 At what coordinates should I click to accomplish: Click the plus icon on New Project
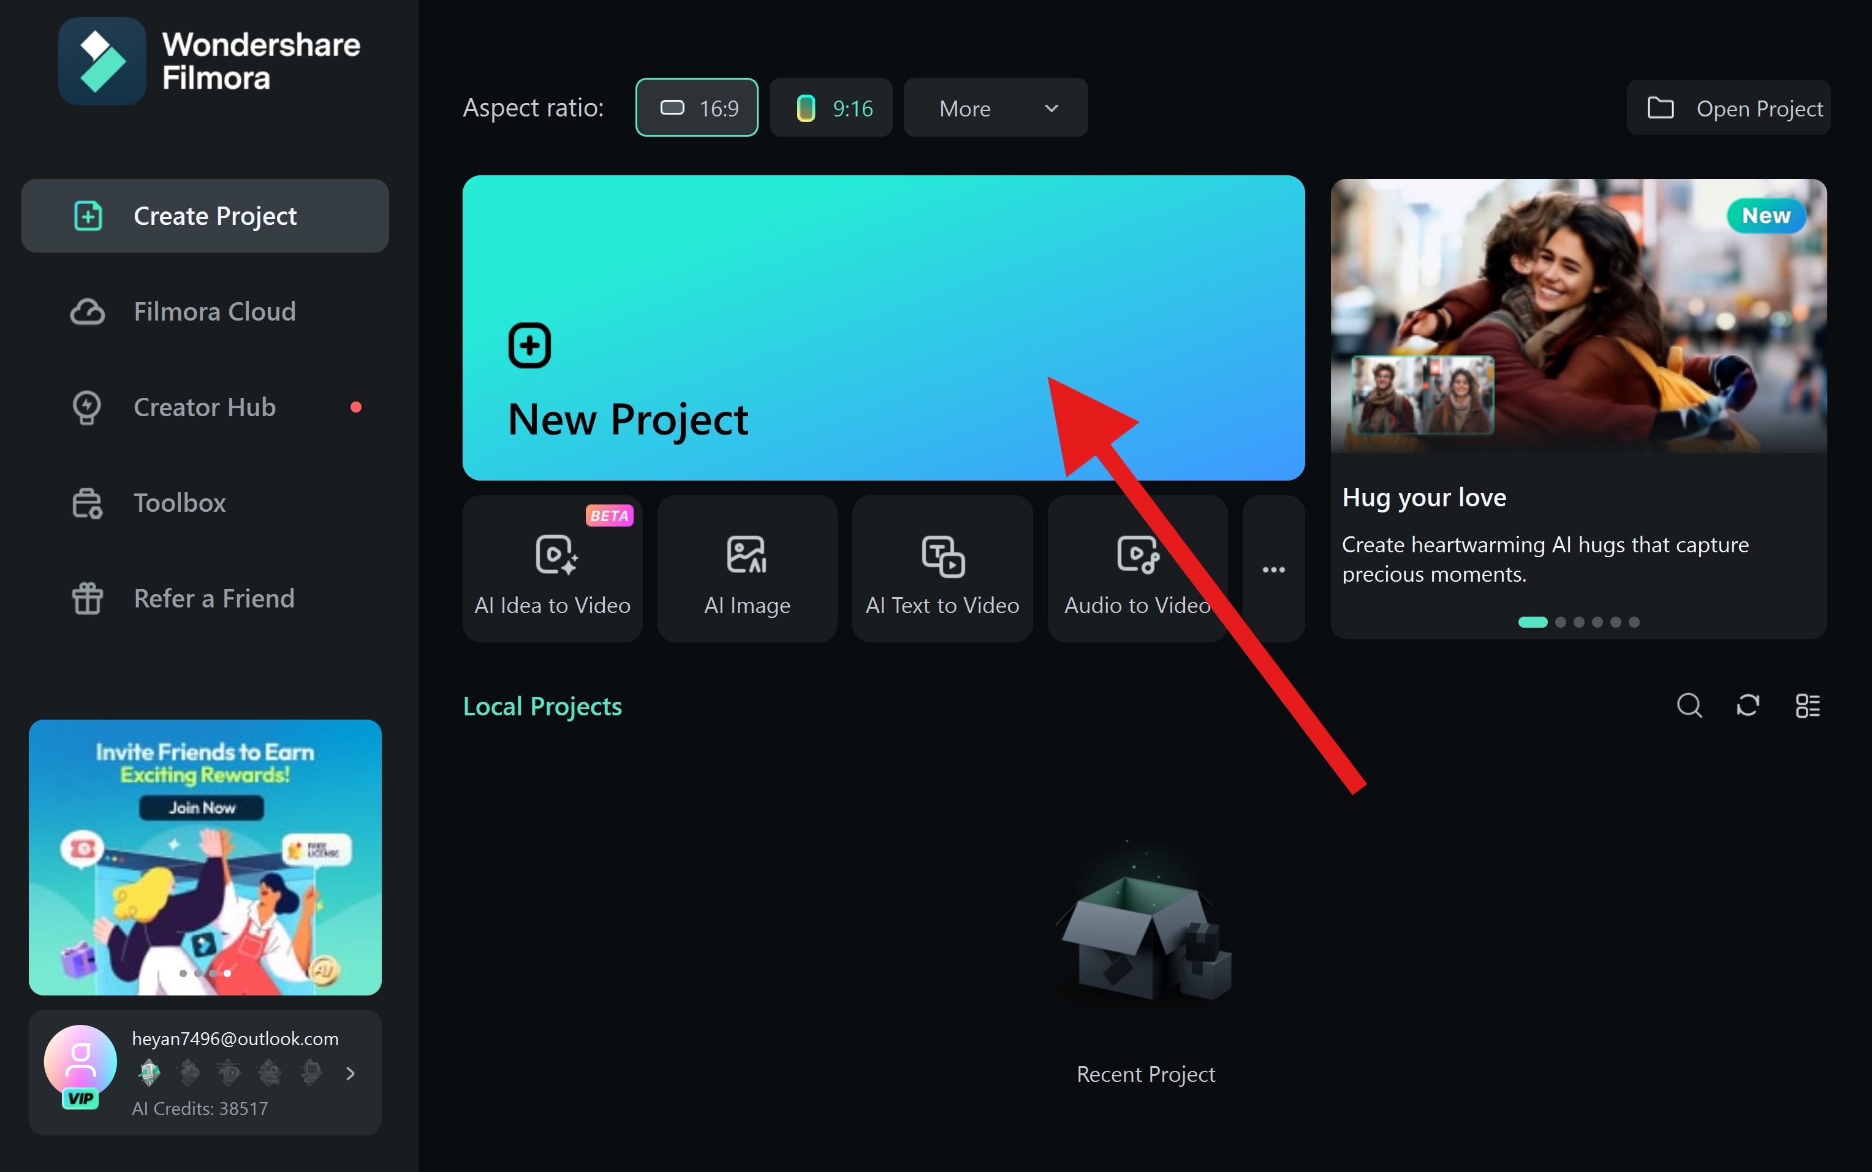tap(529, 345)
